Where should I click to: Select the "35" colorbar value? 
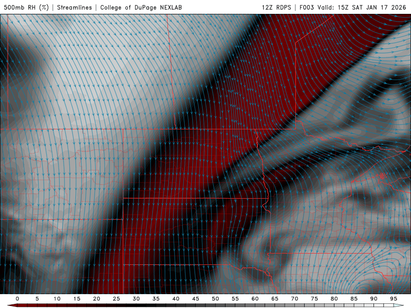click(156, 299)
